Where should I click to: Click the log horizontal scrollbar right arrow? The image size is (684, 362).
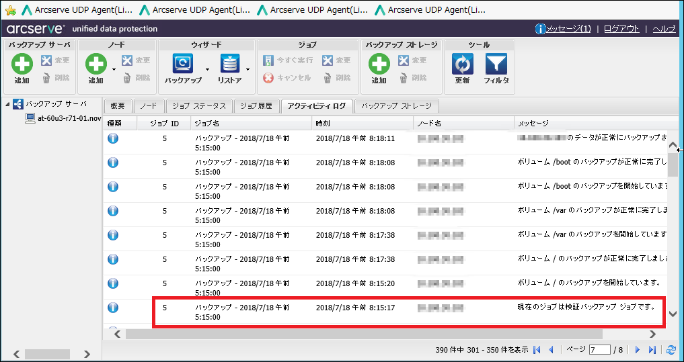tap(652, 334)
